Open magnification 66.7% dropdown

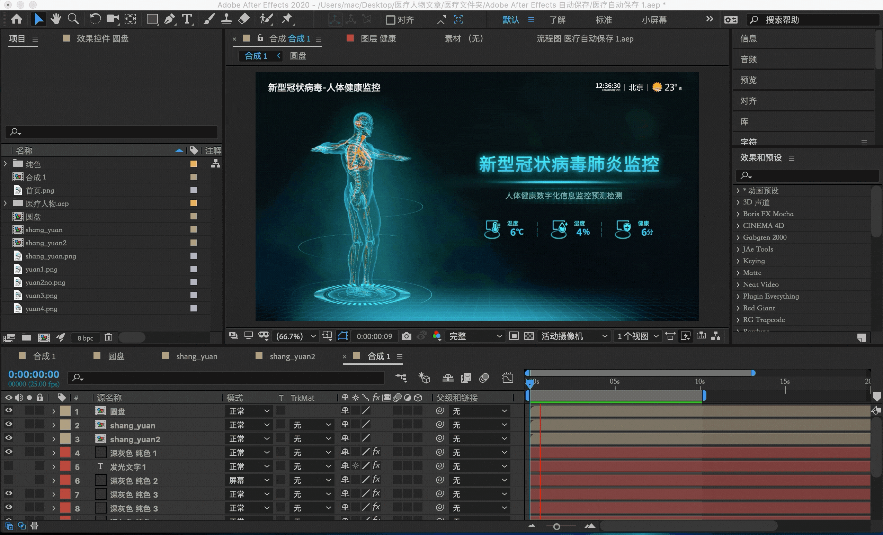[x=296, y=336]
